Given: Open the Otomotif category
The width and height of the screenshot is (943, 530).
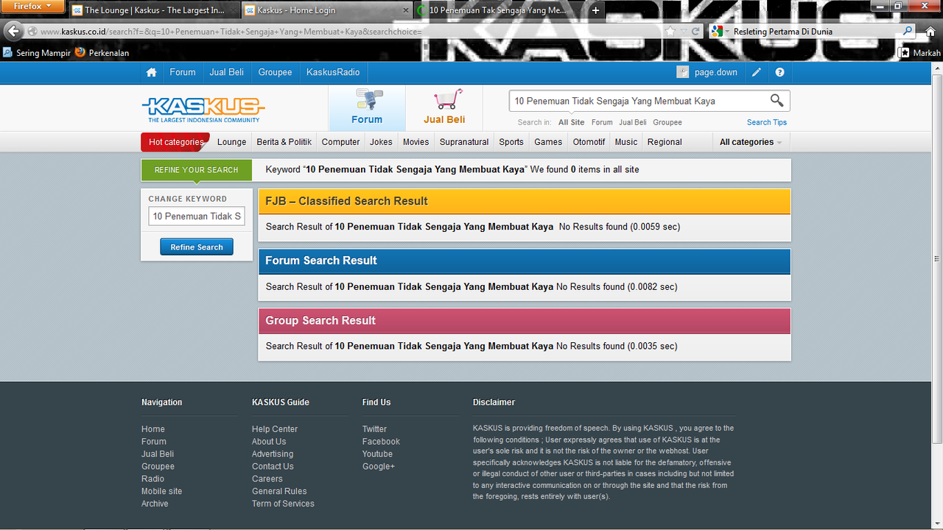Looking at the screenshot, I should (589, 142).
